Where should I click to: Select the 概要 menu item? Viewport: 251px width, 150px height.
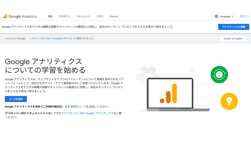[x=50, y=16]
